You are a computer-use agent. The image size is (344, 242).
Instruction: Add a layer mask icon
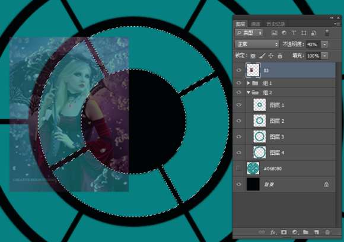[284, 232]
